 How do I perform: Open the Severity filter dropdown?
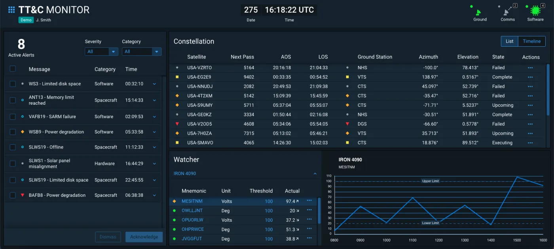tap(101, 51)
